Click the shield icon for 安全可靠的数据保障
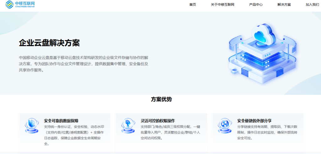Viewport: 321px width, 154px height. click(32, 125)
